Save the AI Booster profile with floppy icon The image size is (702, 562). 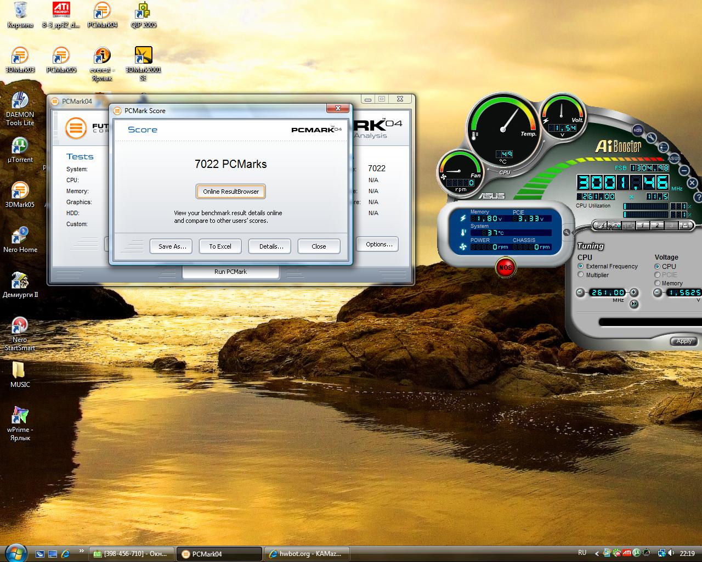684,226
